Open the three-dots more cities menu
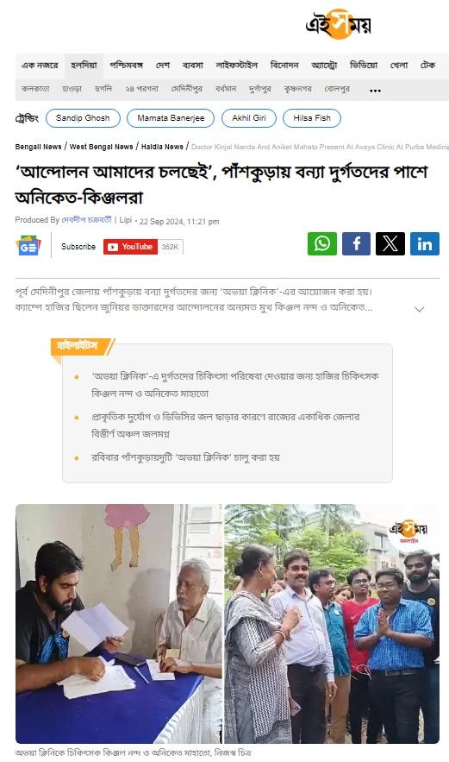The height and width of the screenshot is (762, 449). pos(375,91)
